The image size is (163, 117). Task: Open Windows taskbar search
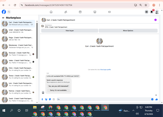[x=11, y=110]
